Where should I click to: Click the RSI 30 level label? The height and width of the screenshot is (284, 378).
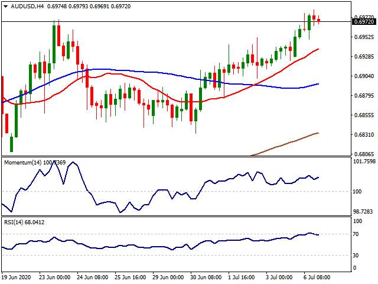[356, 255]
